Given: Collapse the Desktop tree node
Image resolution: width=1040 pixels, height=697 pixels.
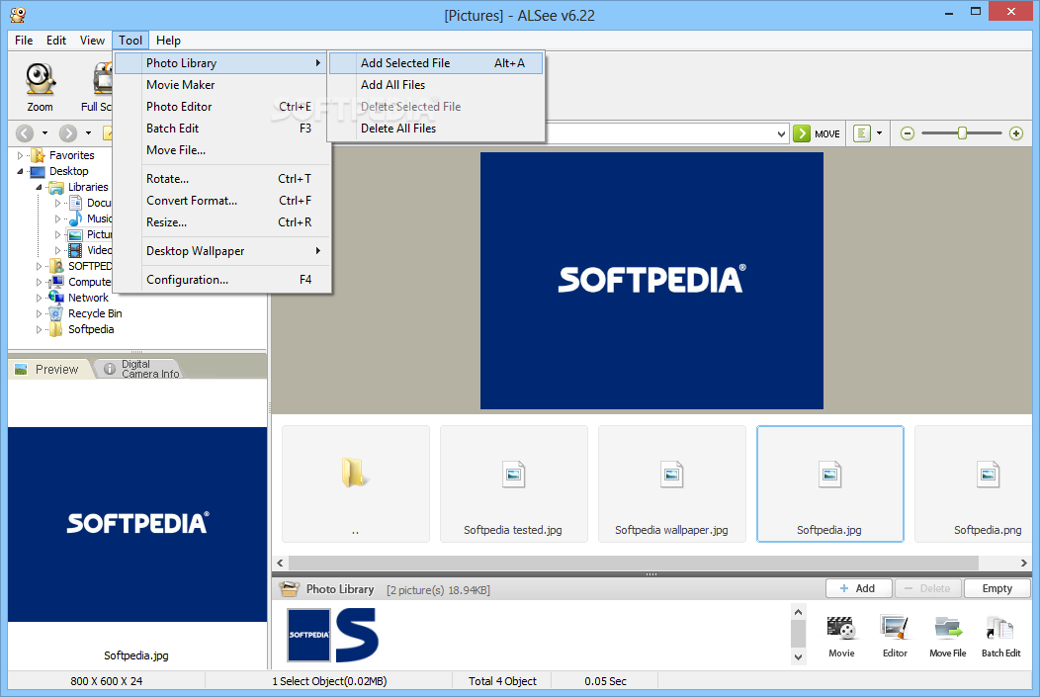Looking at the screenshot, I should (20, 171).
